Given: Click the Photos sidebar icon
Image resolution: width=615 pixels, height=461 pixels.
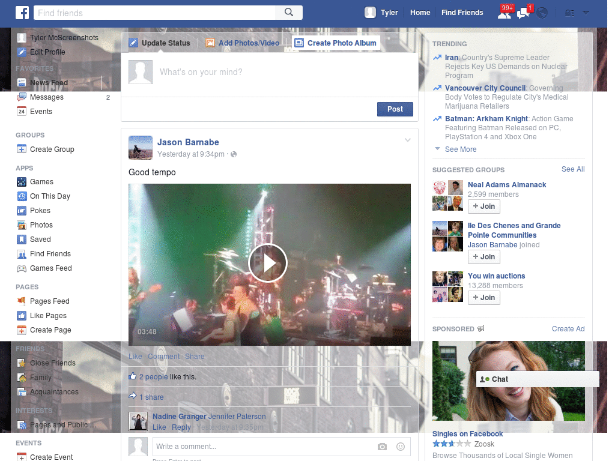Looking at the screenshot, I should (22, 225).
